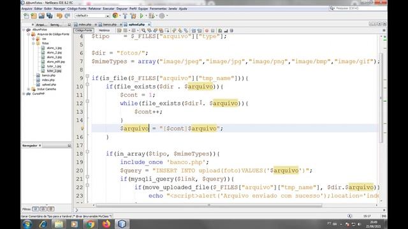Click the Stop Macro Recording icon
The height and width of the screenshot is (229, 408).
212,31
